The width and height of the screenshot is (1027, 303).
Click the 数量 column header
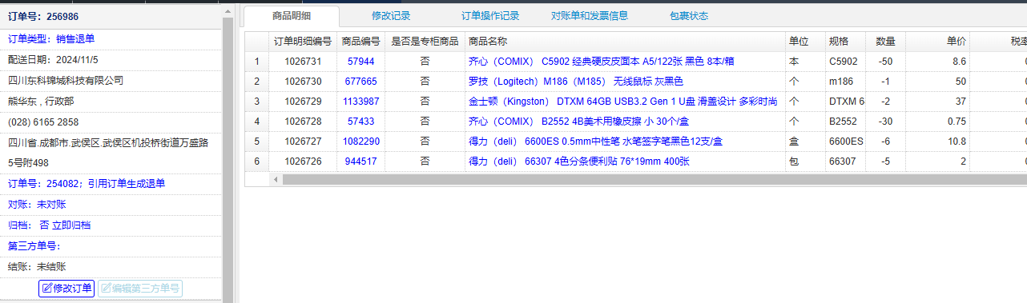[886, 42]
